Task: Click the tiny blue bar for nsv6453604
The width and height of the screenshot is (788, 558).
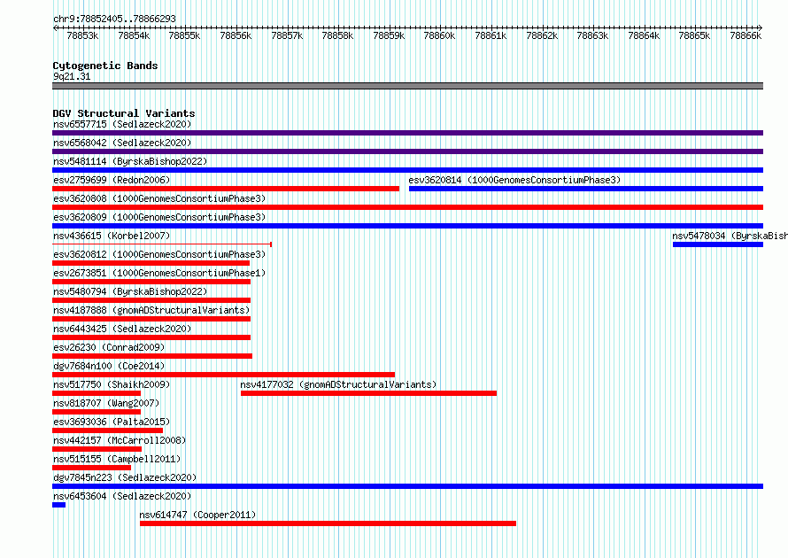Action: click(x=58, y=505)
